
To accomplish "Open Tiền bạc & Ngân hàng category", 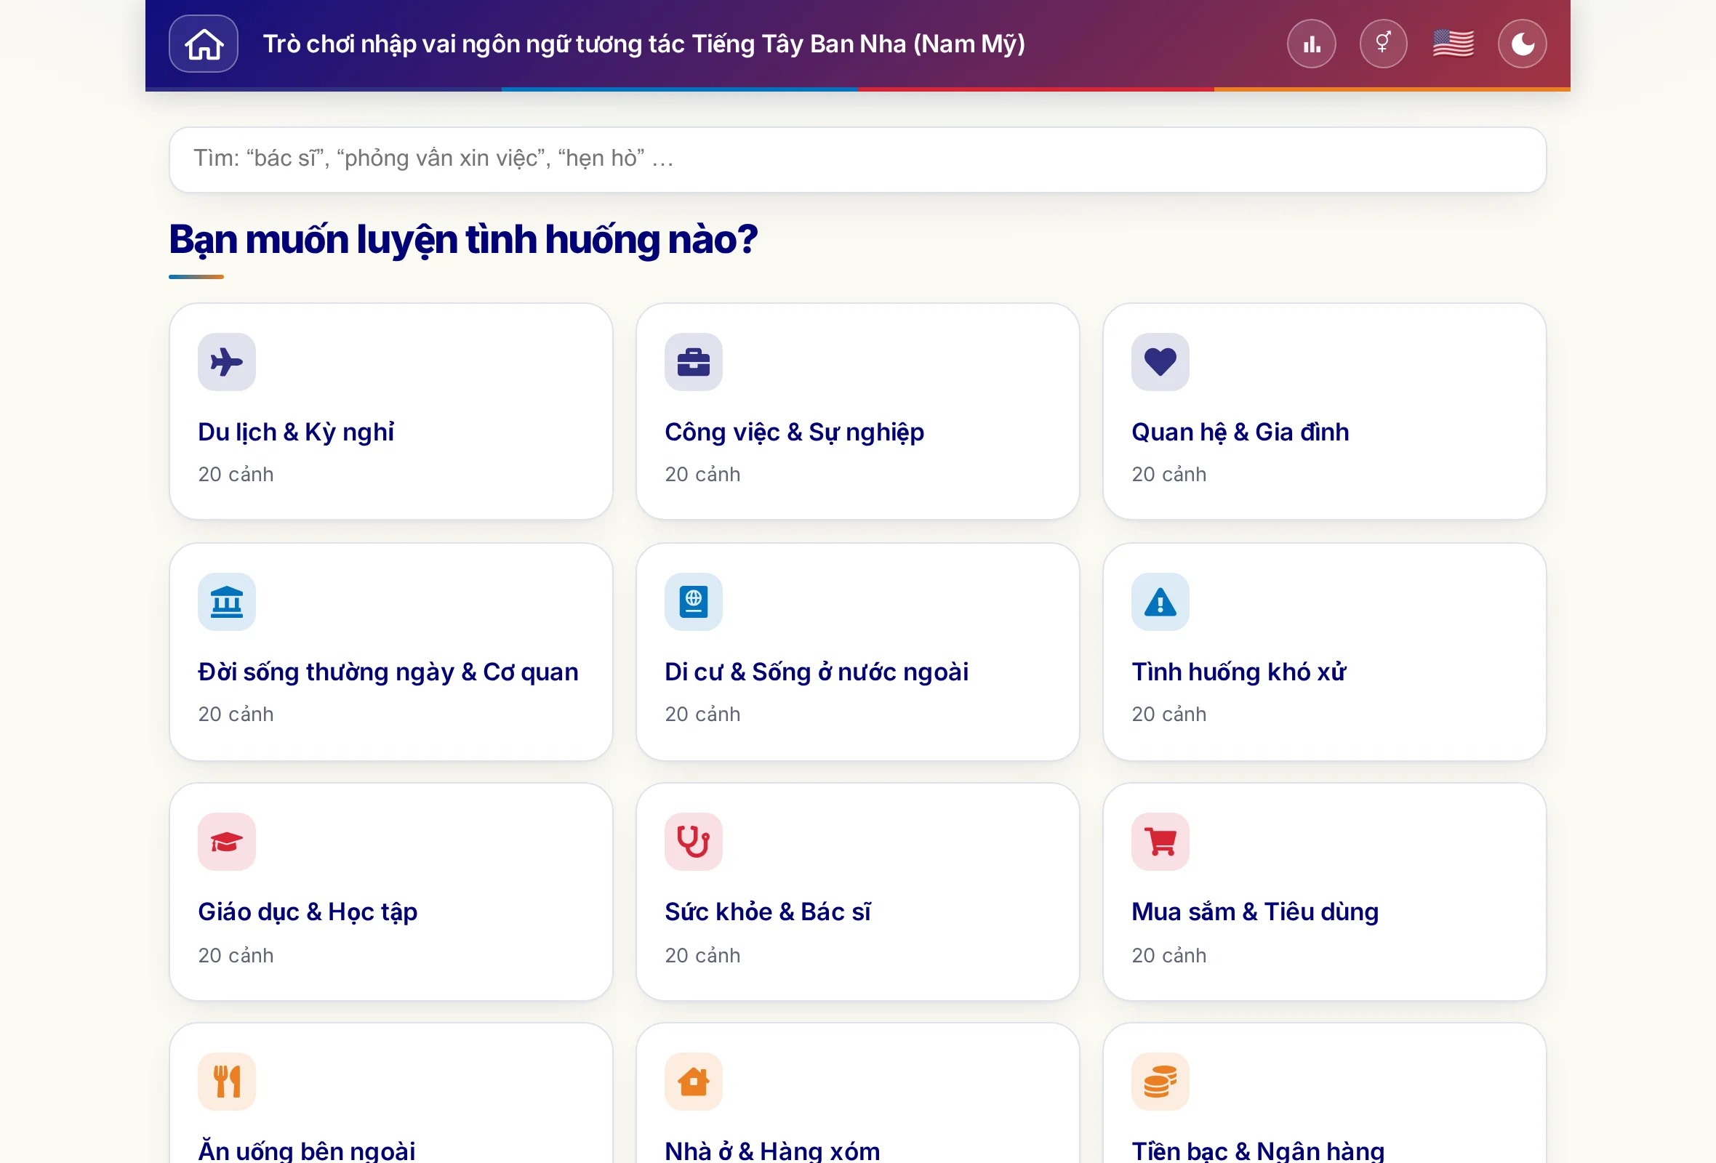I will (1324, 1094).
